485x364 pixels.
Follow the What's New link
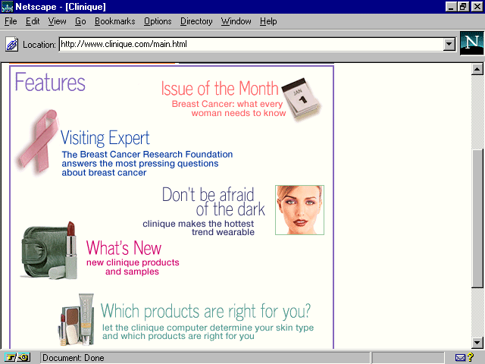click(x=124, y=248)
